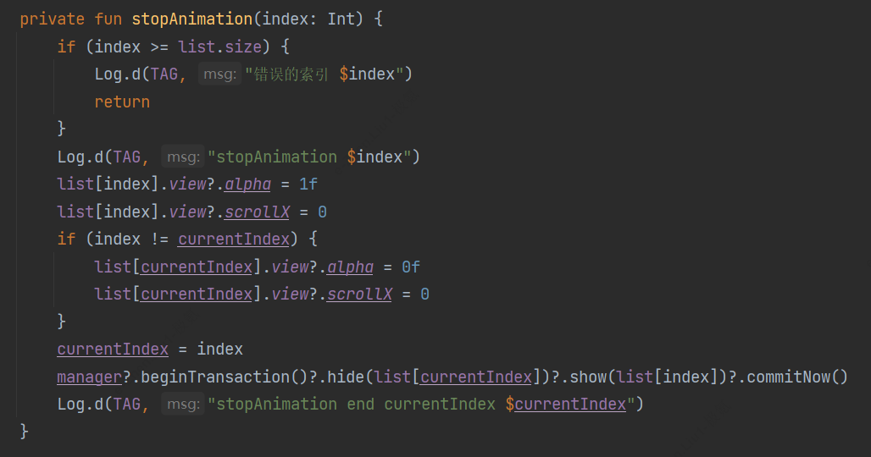Click alpha on the line assigning 0f

click(350, 267)
